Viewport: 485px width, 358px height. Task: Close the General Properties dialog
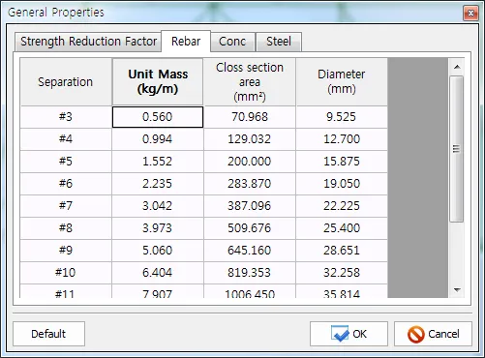[x=470, y=14]
